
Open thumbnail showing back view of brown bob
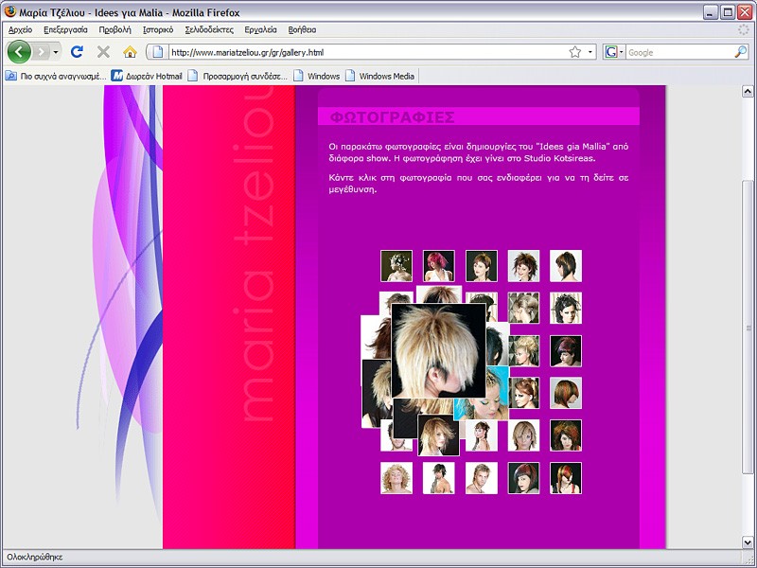pos(566,266)
